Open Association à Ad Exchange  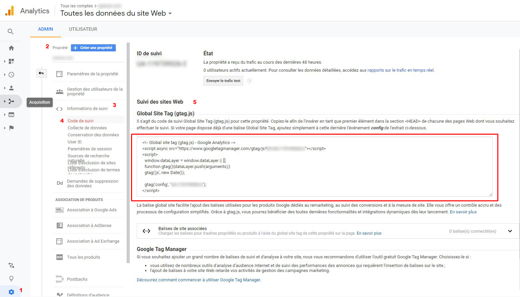[x=93, y=241]
